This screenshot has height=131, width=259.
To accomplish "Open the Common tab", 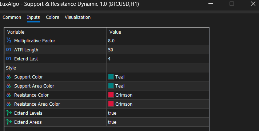I will [12, 17].
